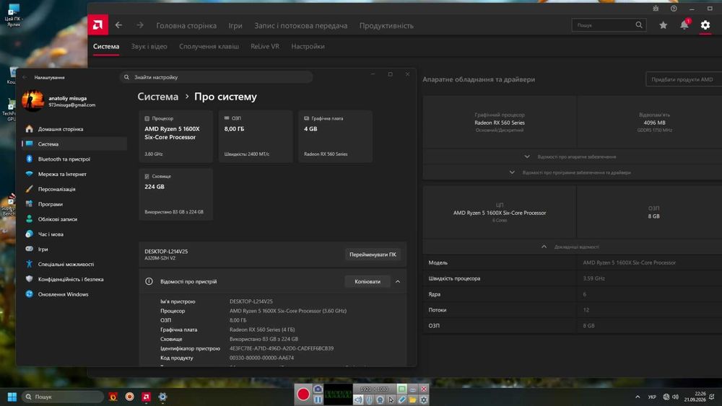Show hidden system tray icons
Image resolution: width=722 pixels, height=406 pixels.
pyautogui.click(x=638, y=397)
